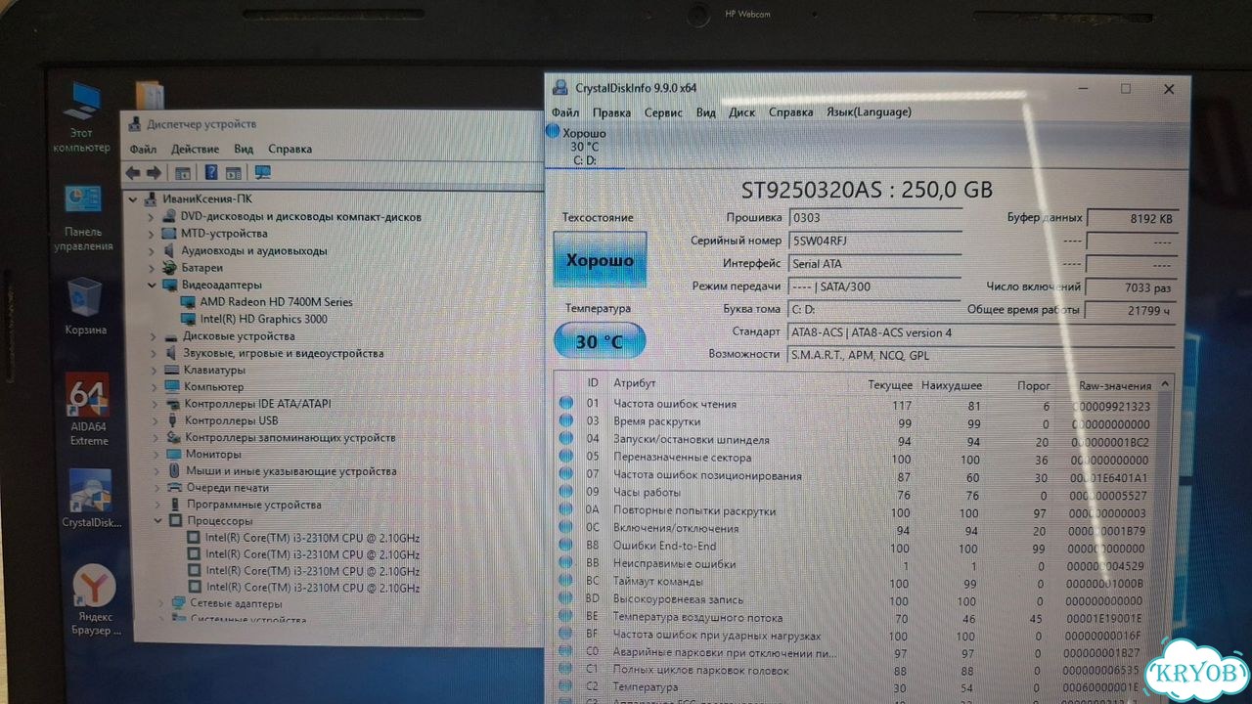
Task: Select the Частота ошибок позиционирования row
Action: coord(856,476)
